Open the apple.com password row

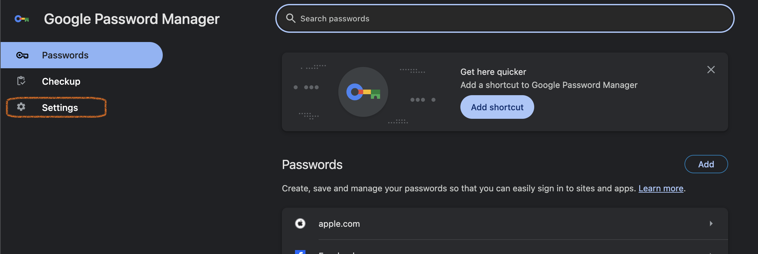click(505, 223)
